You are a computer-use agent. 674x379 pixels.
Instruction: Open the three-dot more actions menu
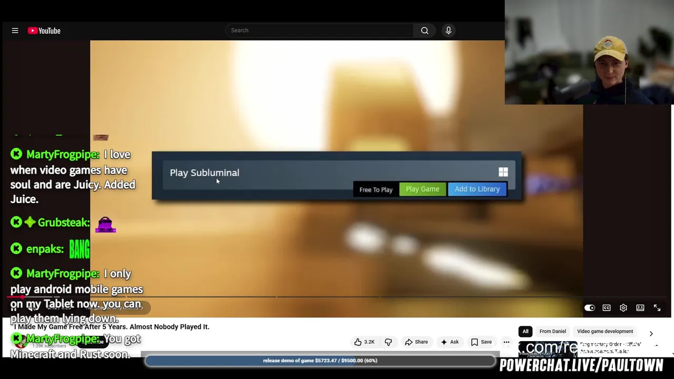tap(507, 342)
